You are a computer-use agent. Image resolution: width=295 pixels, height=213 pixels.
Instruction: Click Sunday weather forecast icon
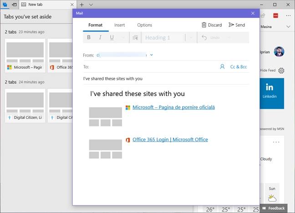click(272, 198)
